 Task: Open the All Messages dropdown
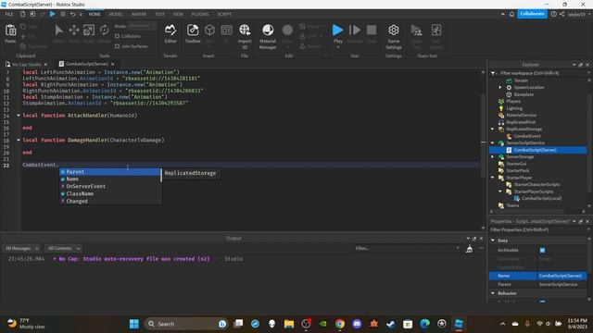coord(21,249)
